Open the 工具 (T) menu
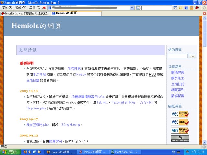 pyautogui.click(x=35, y=8)
